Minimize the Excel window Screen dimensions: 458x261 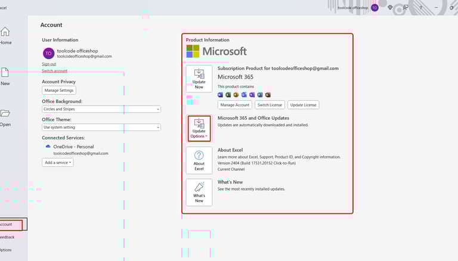pyautogui.click(x=436, y=8)
